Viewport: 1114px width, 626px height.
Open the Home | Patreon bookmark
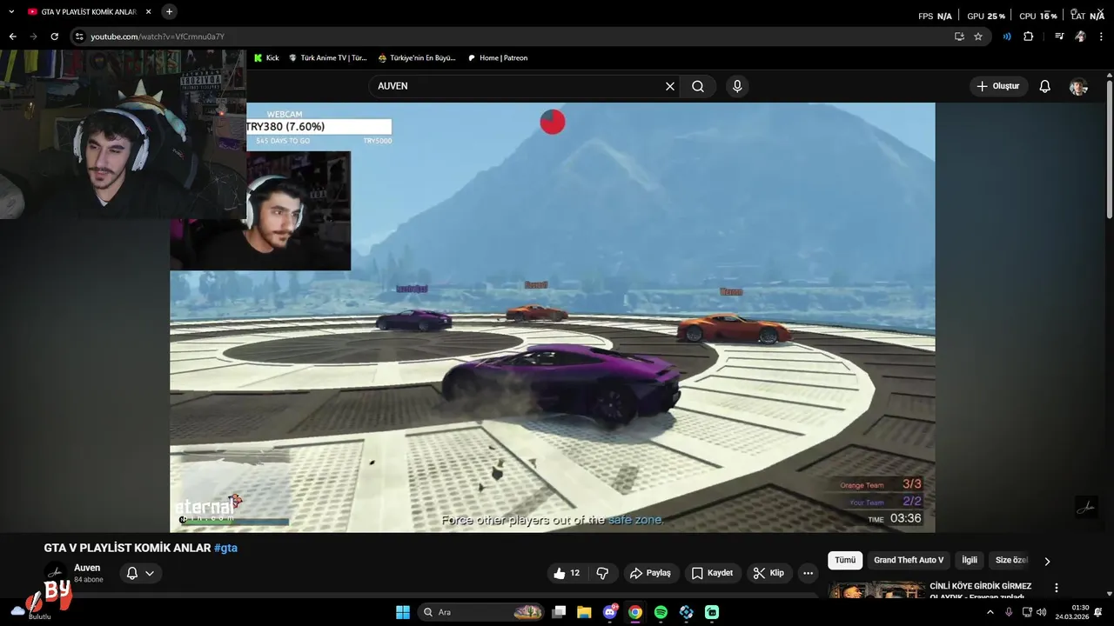tap(498, 58)
